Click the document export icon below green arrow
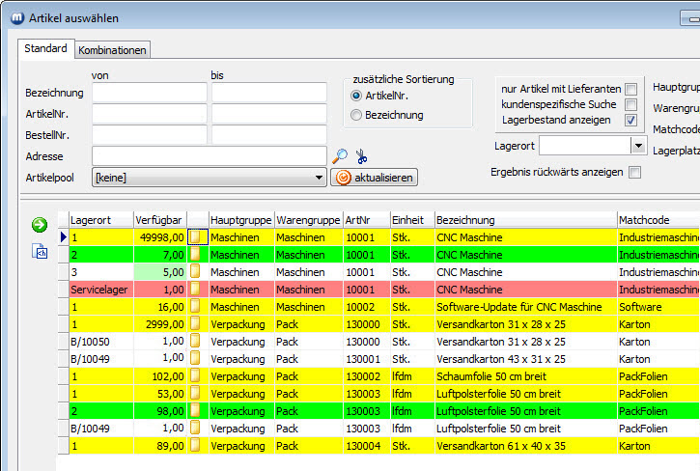This screenshot has height=471, width=700. click(40, 252)
